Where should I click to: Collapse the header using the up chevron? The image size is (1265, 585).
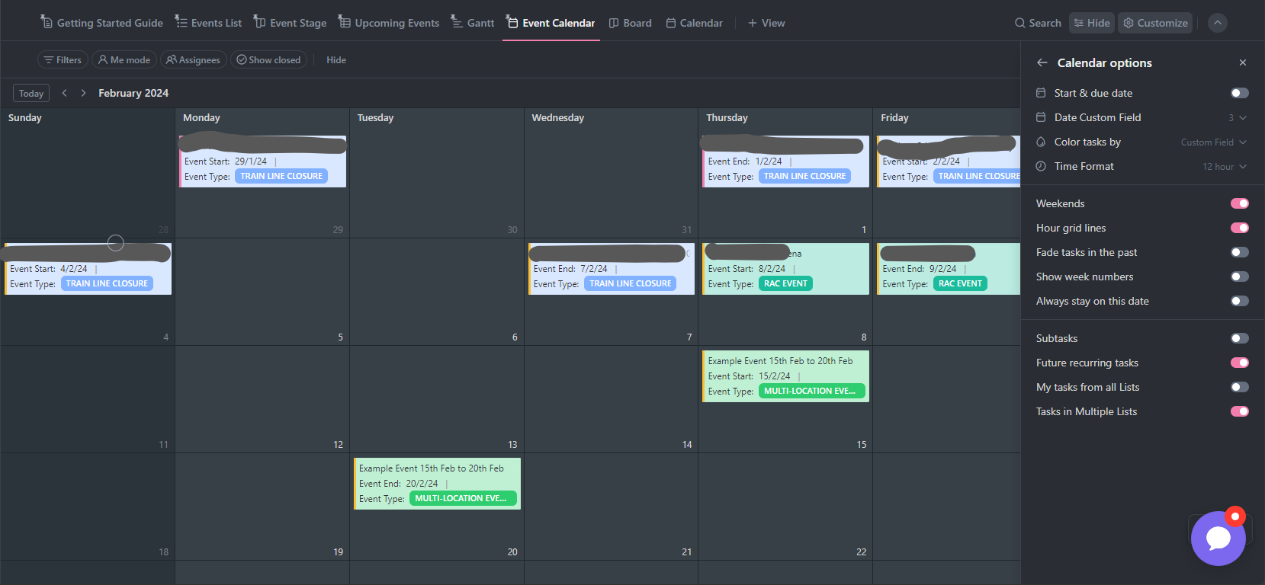(x=1218, y=23)
